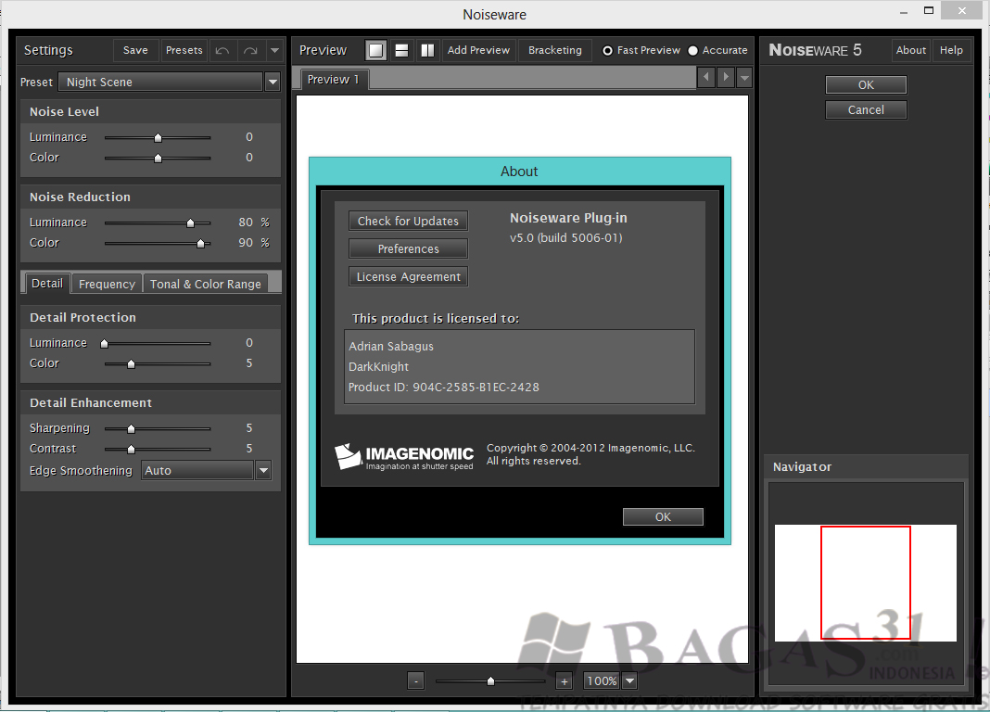
Task: Click the Navigator red viewport rectangle
Action: tap(866, 582)
